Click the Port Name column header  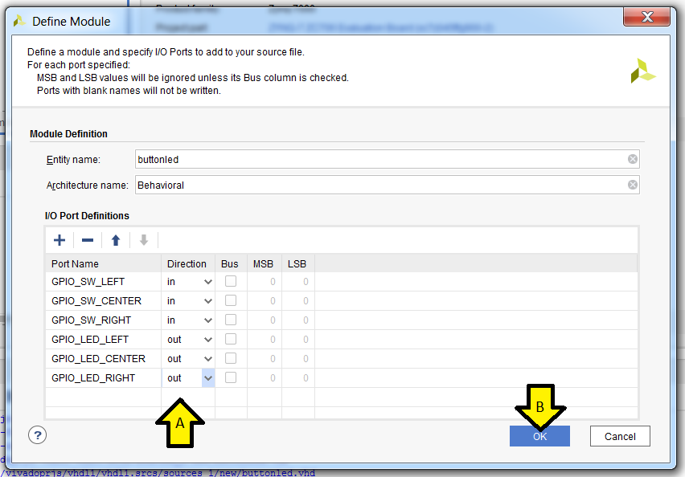point(103,263)
